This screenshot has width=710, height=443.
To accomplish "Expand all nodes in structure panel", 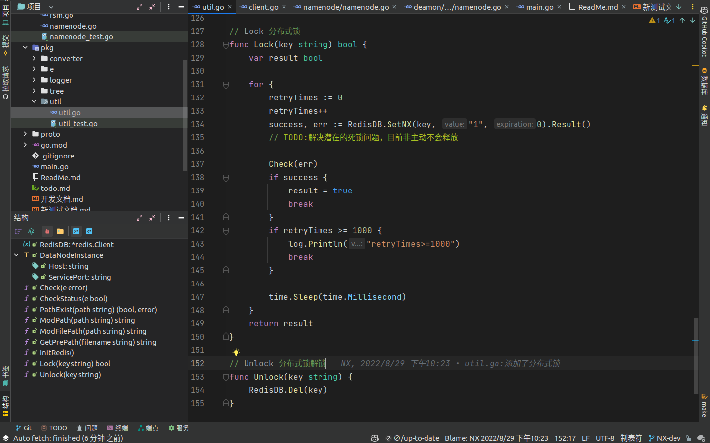I will [140, 217].
